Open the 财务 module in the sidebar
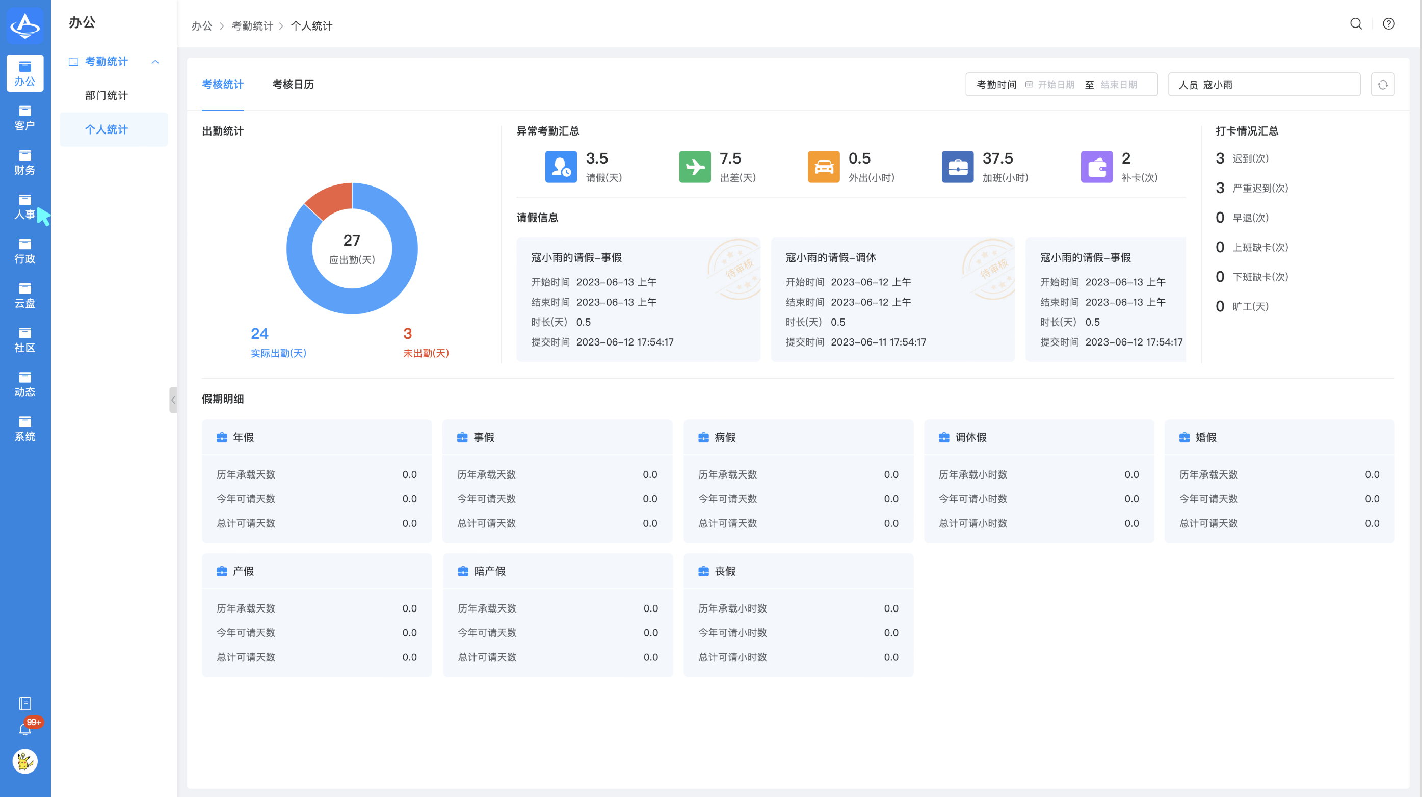The width and height of the screenshot is (1422, 797). click(x=25, y=162)
